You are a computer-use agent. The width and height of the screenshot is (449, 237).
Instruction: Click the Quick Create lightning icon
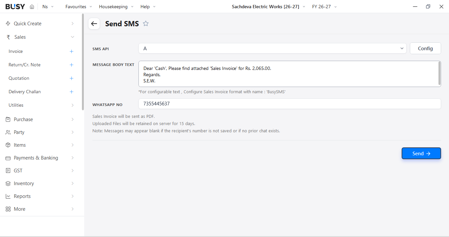[8, 24]
